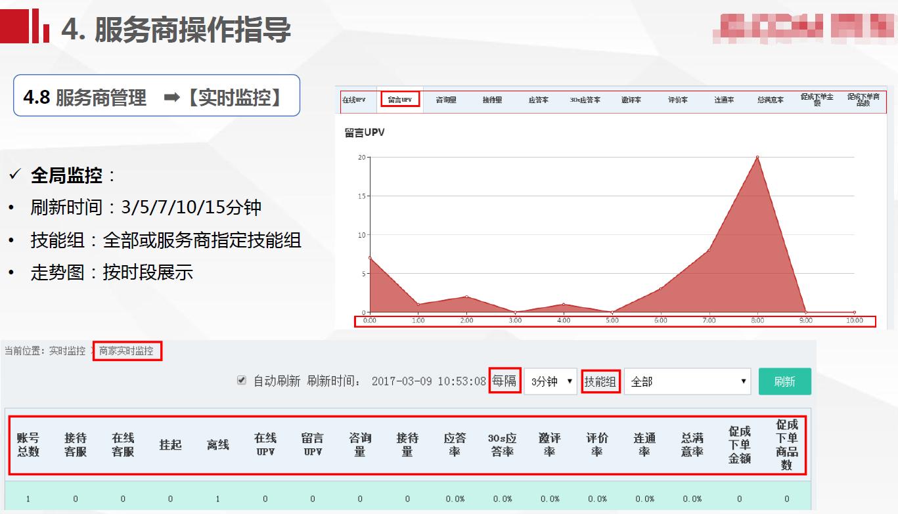Select the 留言UPV tab
This screenshot has width=898, height=514.
tap(401, 100)
